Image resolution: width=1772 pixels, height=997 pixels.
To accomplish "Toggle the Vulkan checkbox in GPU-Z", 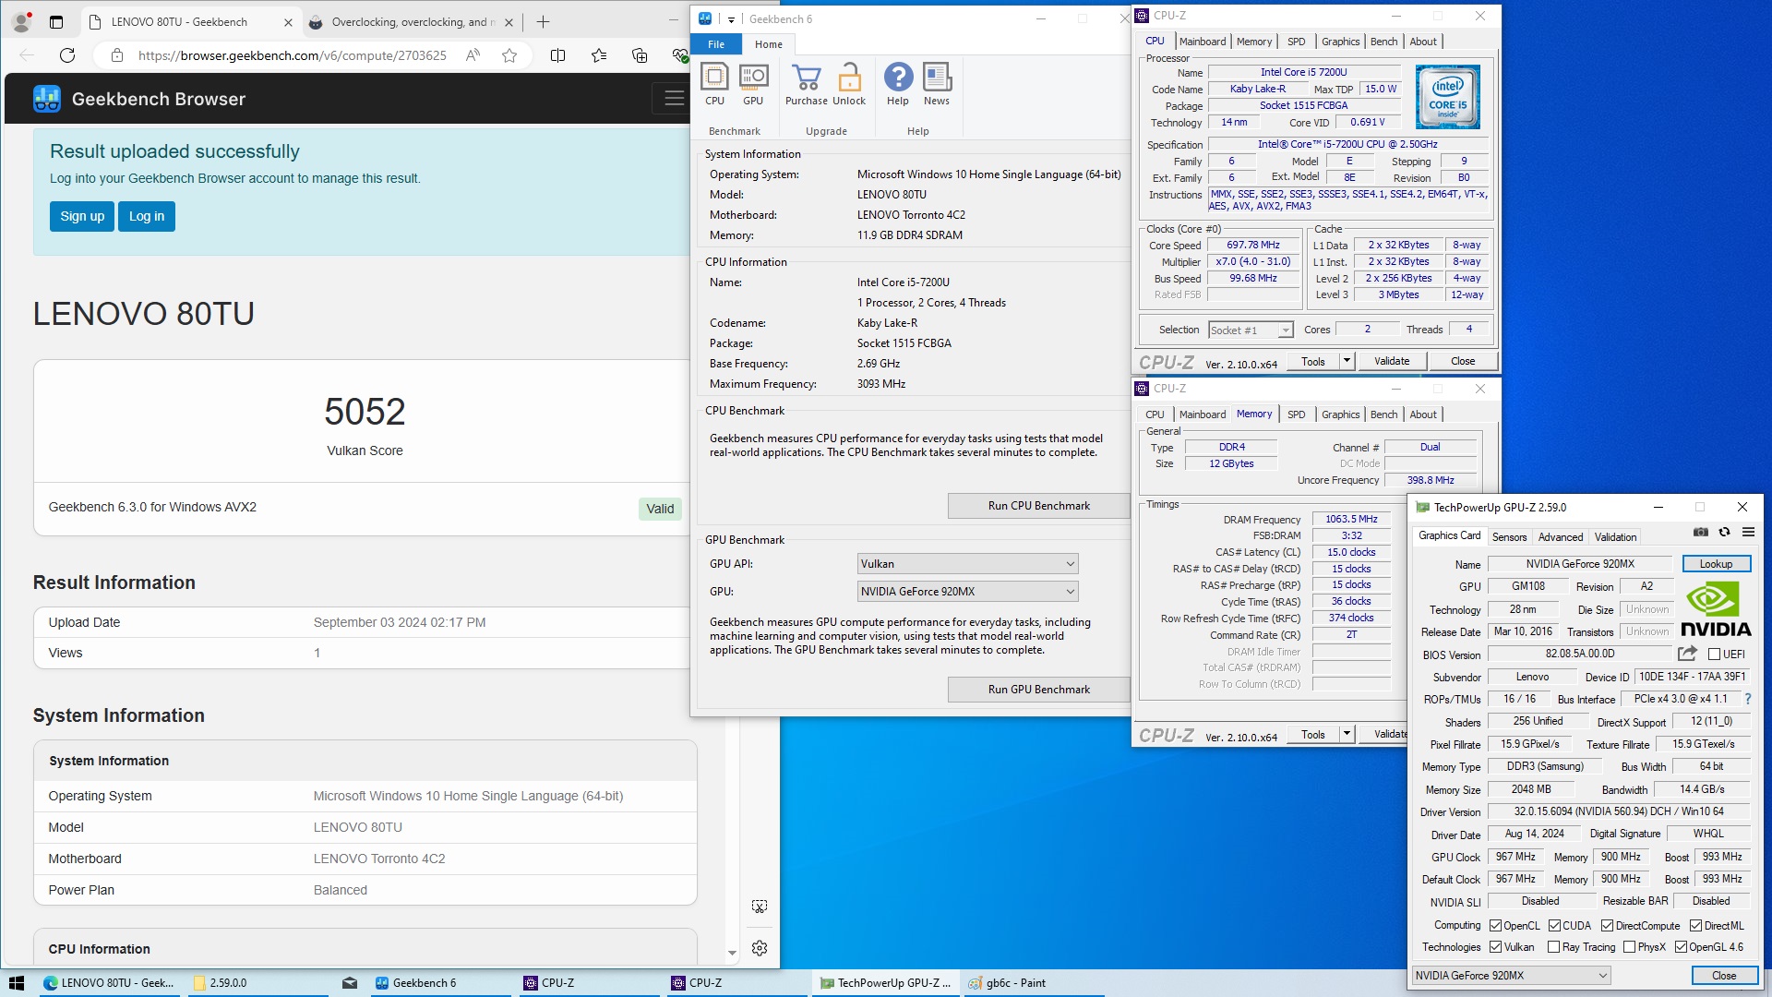I will coord(1495,947).
